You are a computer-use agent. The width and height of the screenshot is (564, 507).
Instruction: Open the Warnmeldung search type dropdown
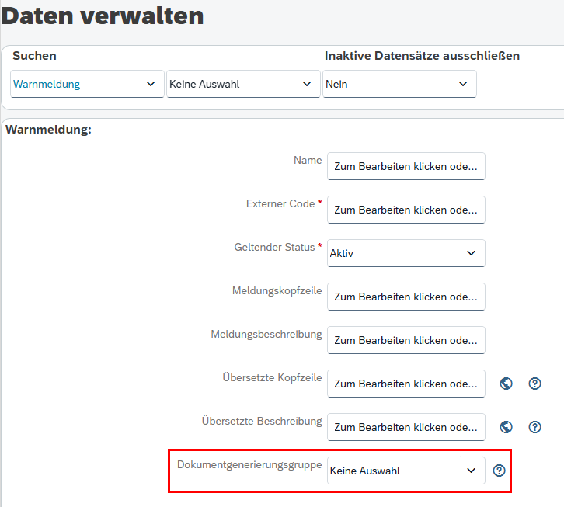click(x=87, y=84)
